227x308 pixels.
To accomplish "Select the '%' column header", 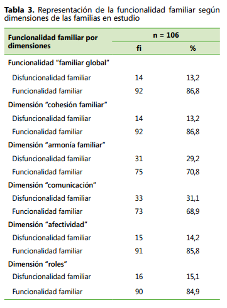I will pos(192,48).
